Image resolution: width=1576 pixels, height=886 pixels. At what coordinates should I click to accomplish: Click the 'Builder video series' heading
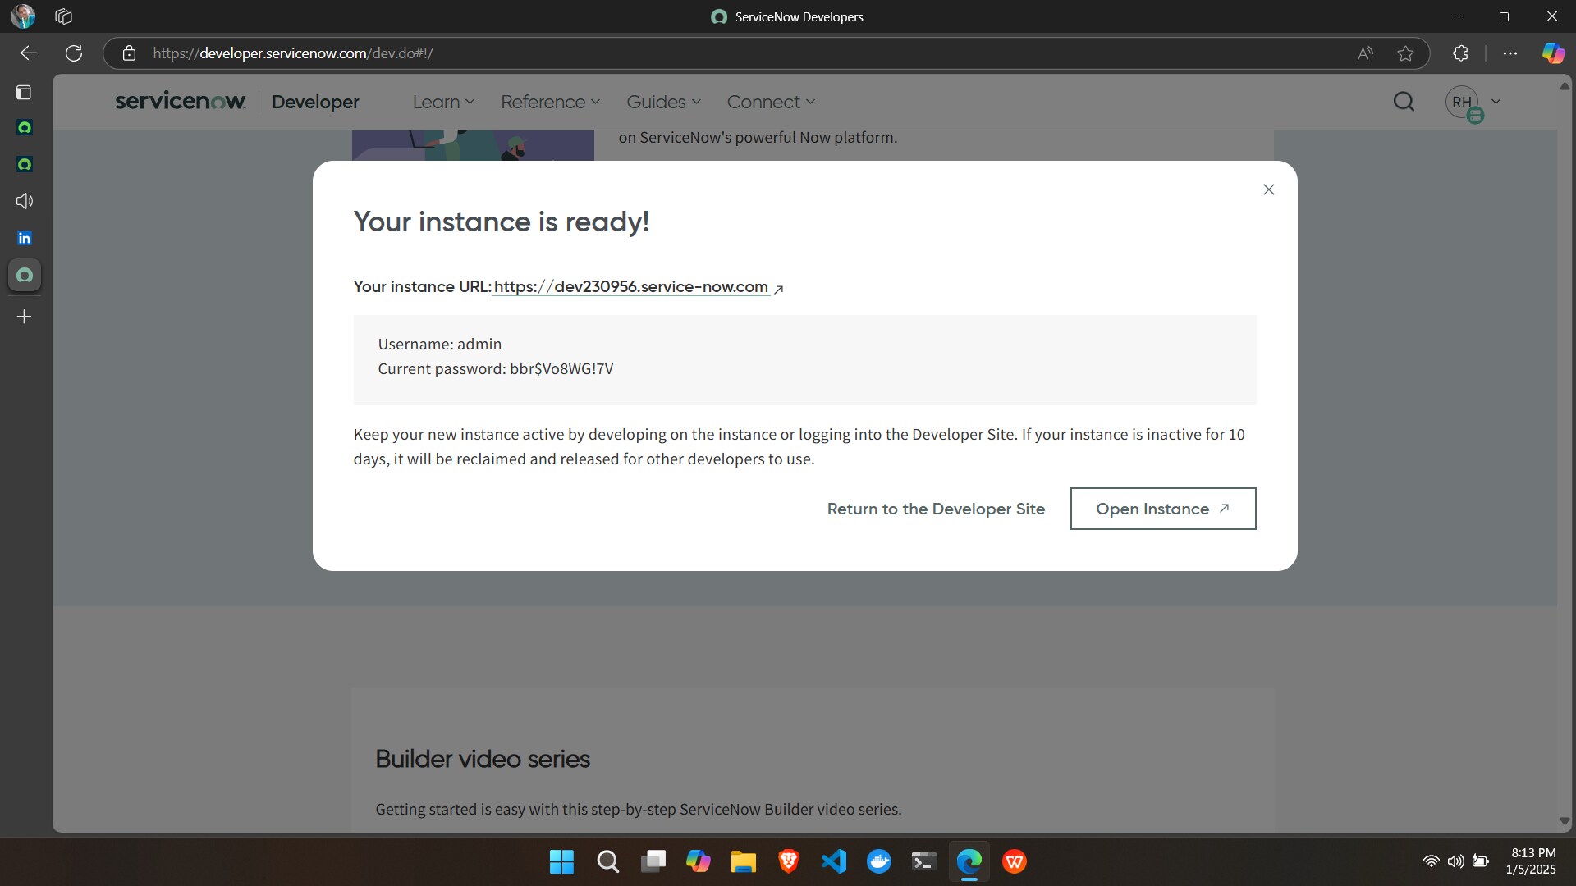(483, 759)
